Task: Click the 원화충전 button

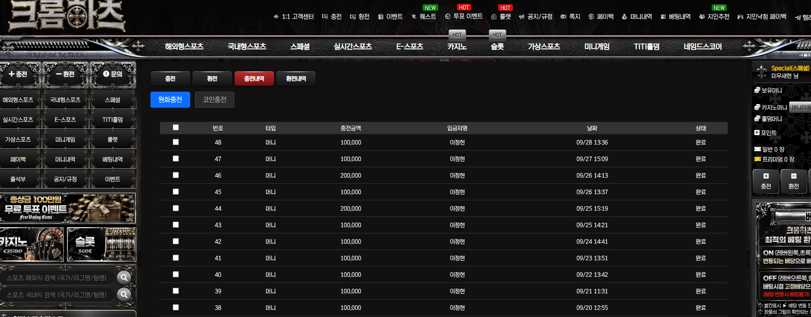Action: point(170,100)
